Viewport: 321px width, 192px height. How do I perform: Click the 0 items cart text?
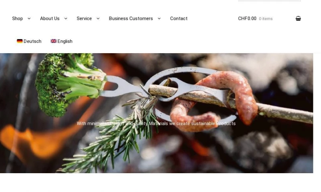click(x=266, y=19)
